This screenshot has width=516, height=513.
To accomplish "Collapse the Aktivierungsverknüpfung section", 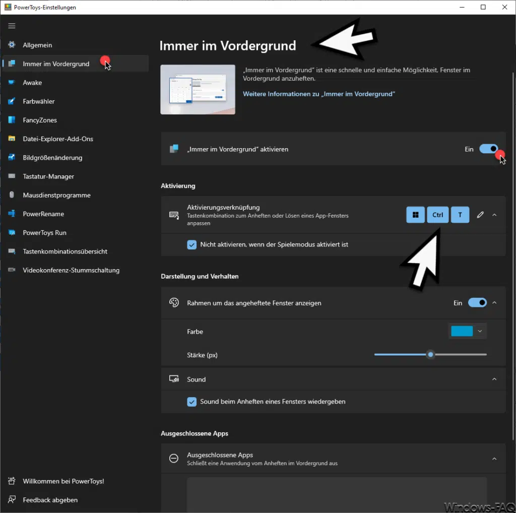I will pyautogui.click(x=494, y=215).
